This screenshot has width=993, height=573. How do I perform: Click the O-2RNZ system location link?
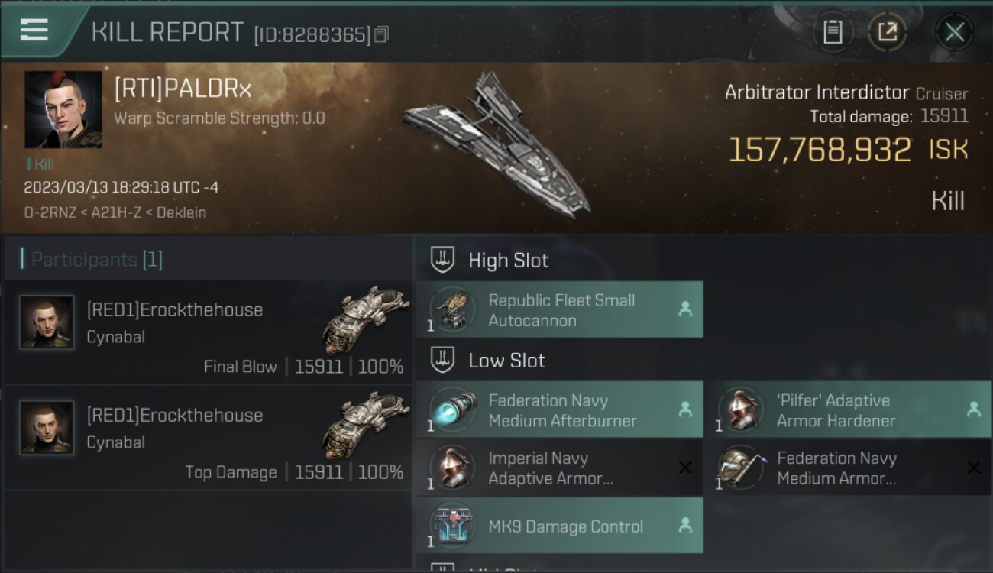(49, 212)
